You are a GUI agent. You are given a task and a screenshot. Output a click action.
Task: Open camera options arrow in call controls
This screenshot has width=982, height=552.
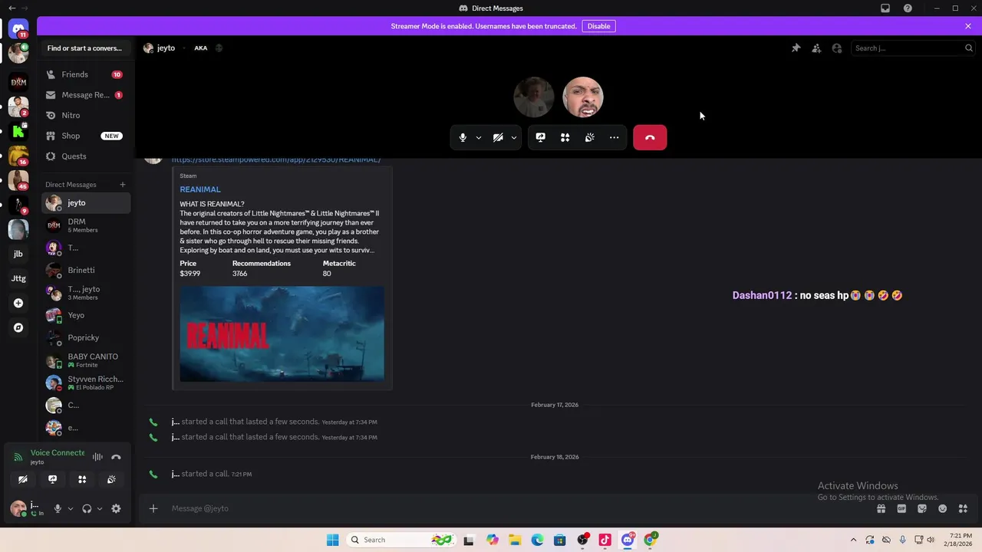(x=514, y=138)
